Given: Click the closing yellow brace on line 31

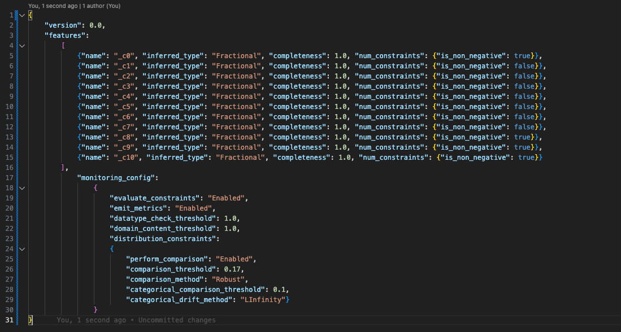Looking at the screenshot, I should 31,320.
